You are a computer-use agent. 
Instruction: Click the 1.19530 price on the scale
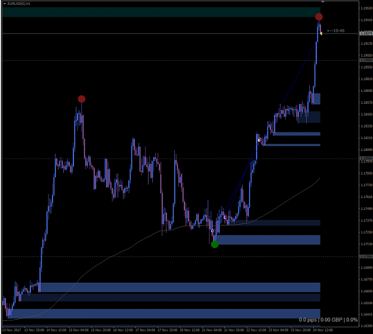pos(366,8)
